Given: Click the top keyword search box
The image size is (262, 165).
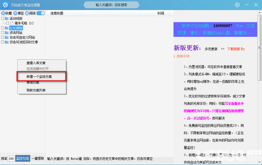Looking at the screenshot, I should (x=111, y=5).
